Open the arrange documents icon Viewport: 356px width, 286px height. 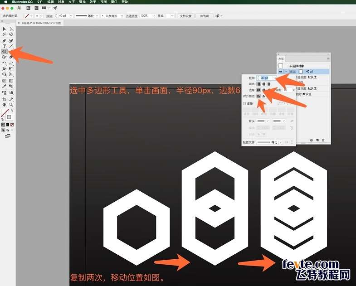coord(45,8)
